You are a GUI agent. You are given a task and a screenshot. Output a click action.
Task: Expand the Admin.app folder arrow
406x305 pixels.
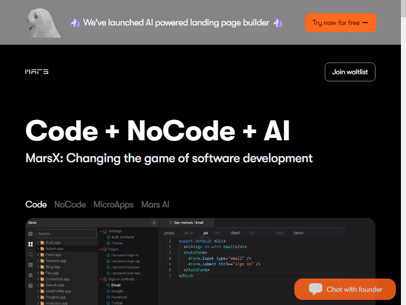38,249
